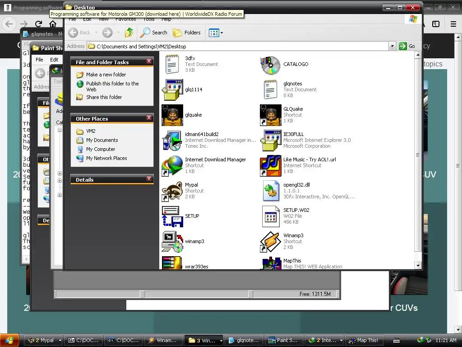Select the Mypal raccoon shortcut icon
462x347 pixels.
[172, 191]
